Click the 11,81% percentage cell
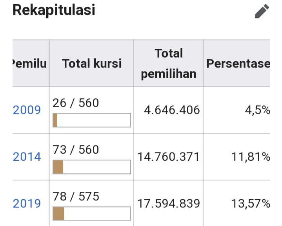282x226 pixels. pyautogui.click(x=237, y=156)
